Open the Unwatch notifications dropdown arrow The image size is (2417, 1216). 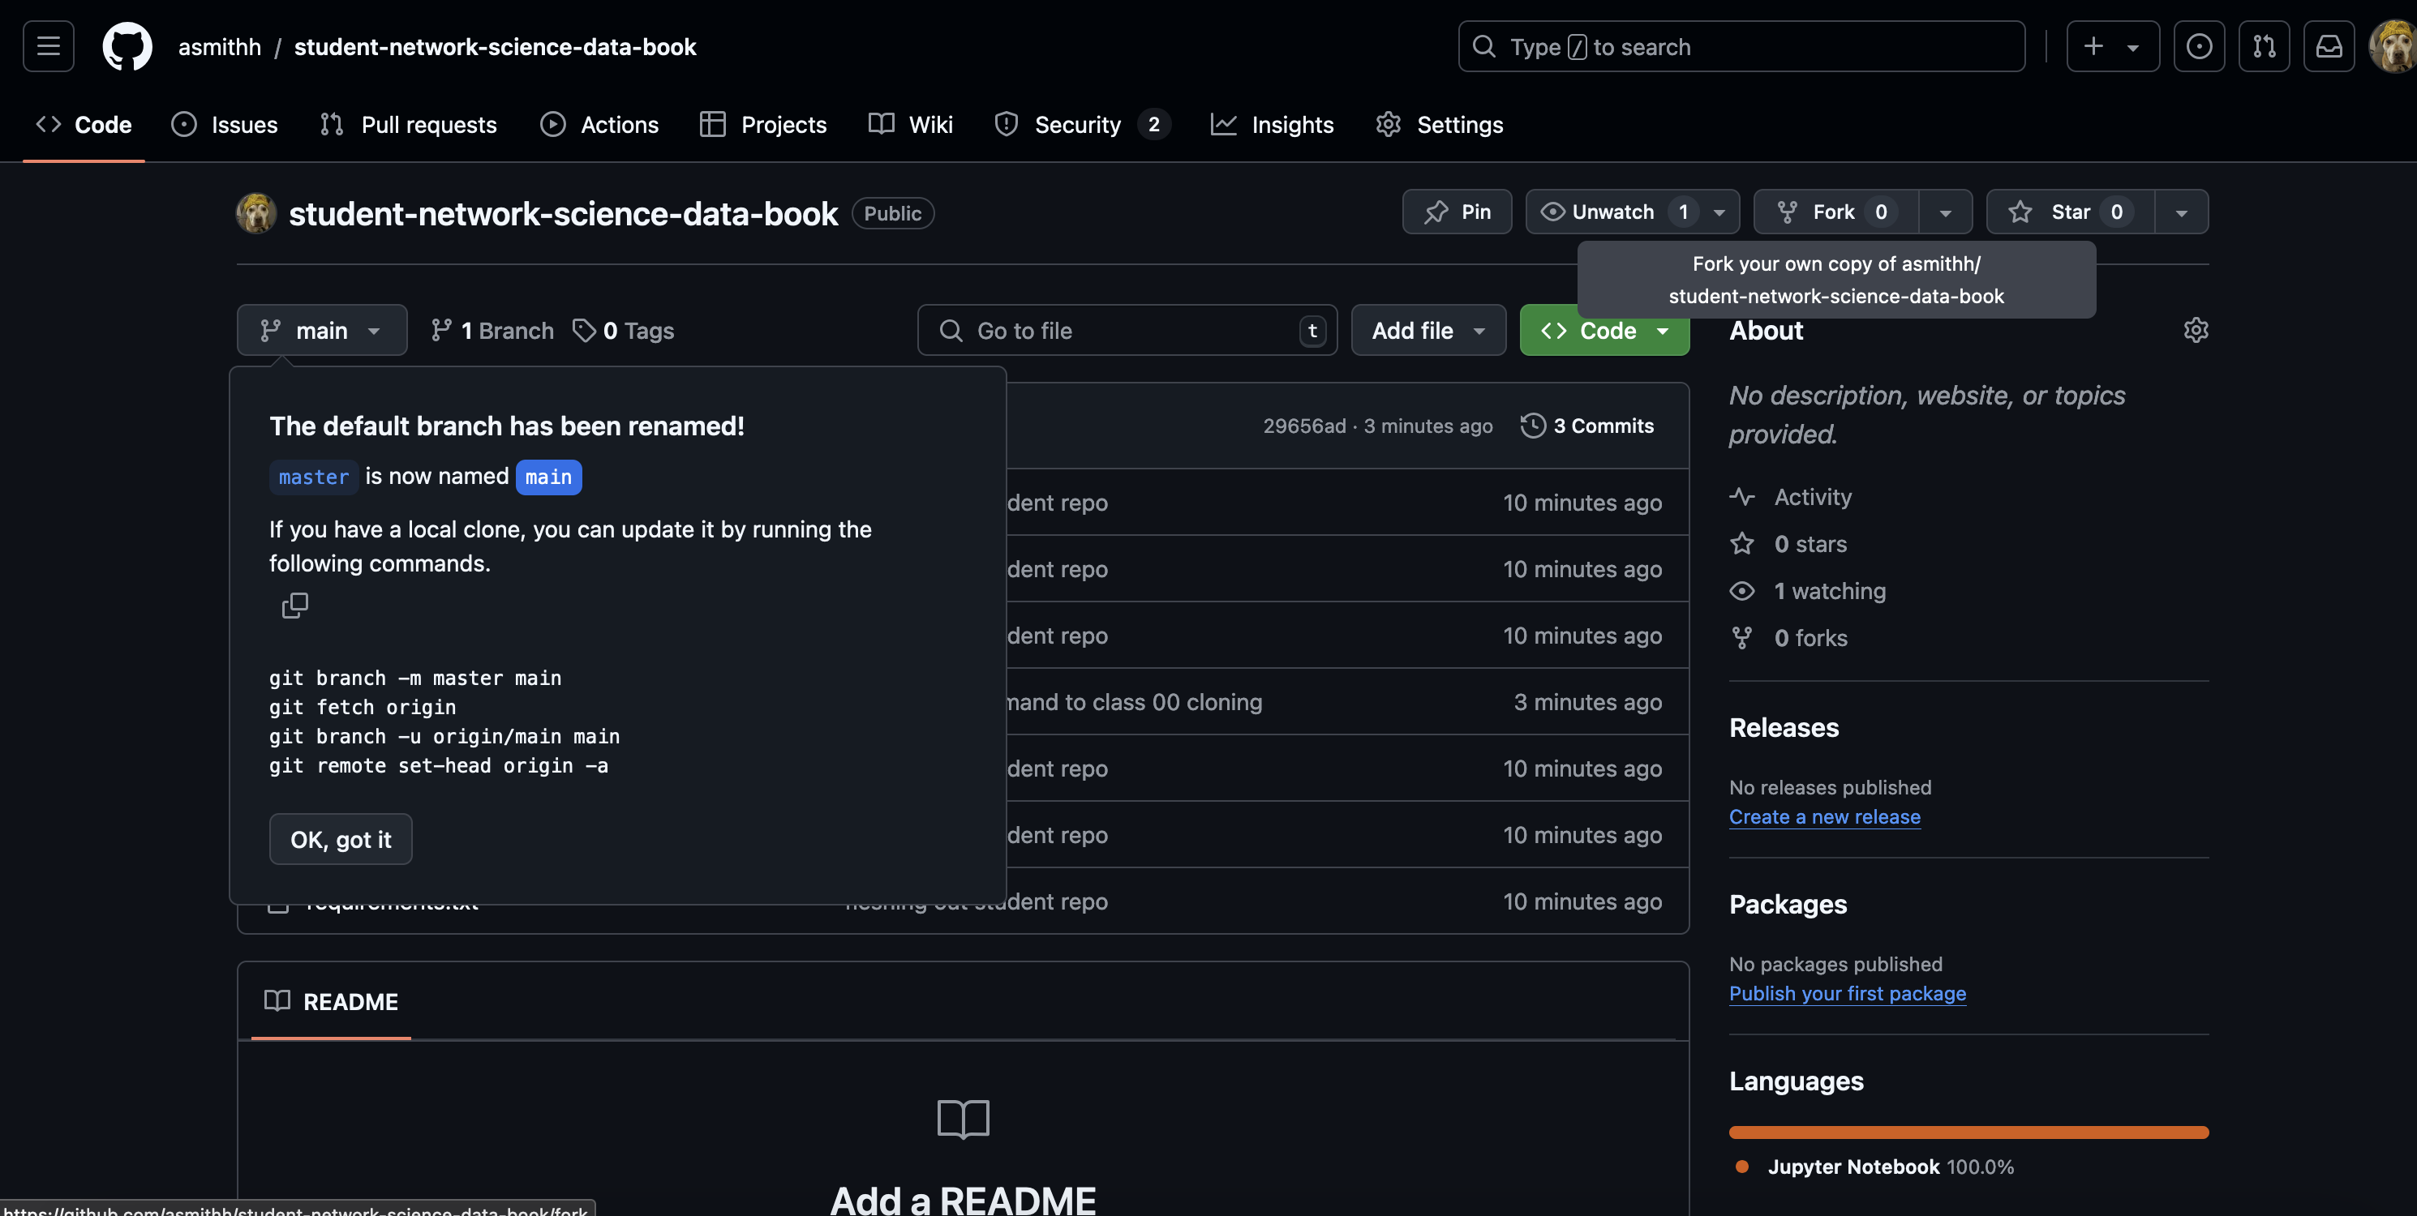click(1719, 212)
